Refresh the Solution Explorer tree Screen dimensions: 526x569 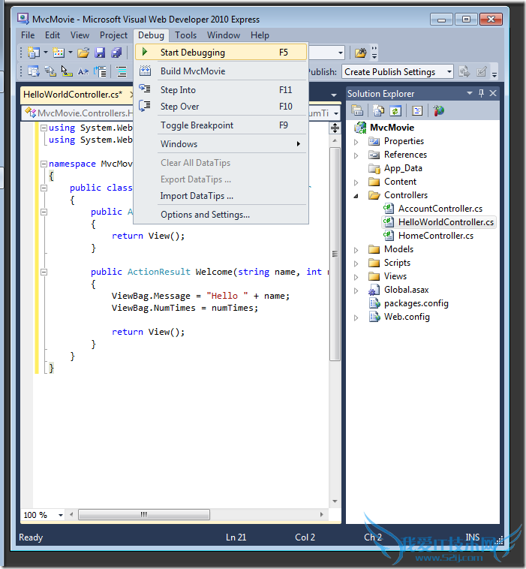click(395, 110)
